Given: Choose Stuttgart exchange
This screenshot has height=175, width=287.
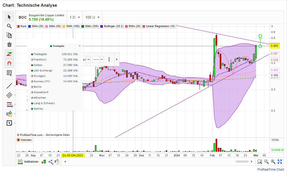Looking at the screenshot, I should [55, 76].
